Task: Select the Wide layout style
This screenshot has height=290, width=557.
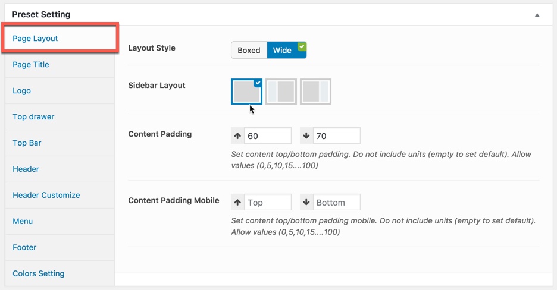Action: [x=287, y=50]
